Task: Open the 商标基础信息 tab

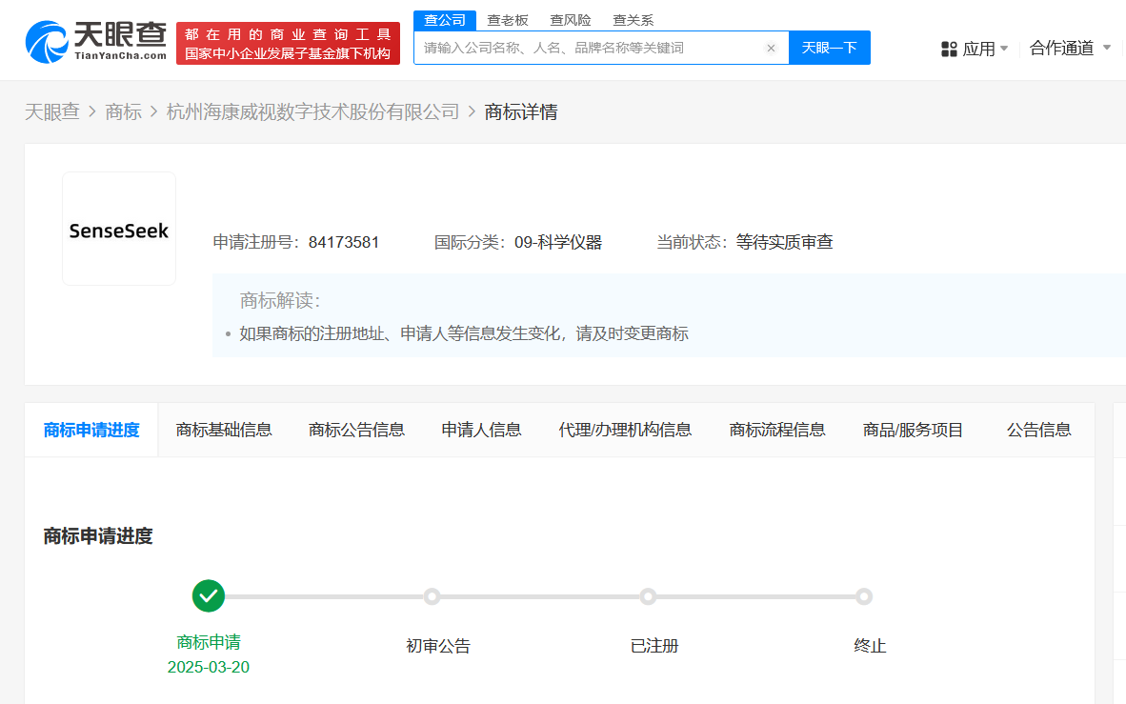Action: point(224,430)
